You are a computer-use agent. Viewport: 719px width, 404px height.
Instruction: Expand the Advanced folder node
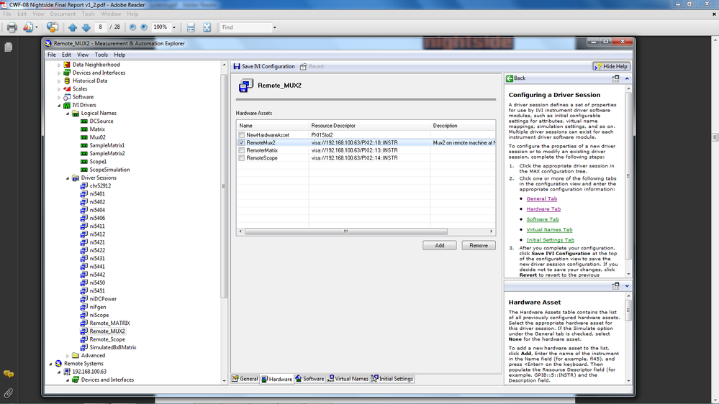point(68,356)
